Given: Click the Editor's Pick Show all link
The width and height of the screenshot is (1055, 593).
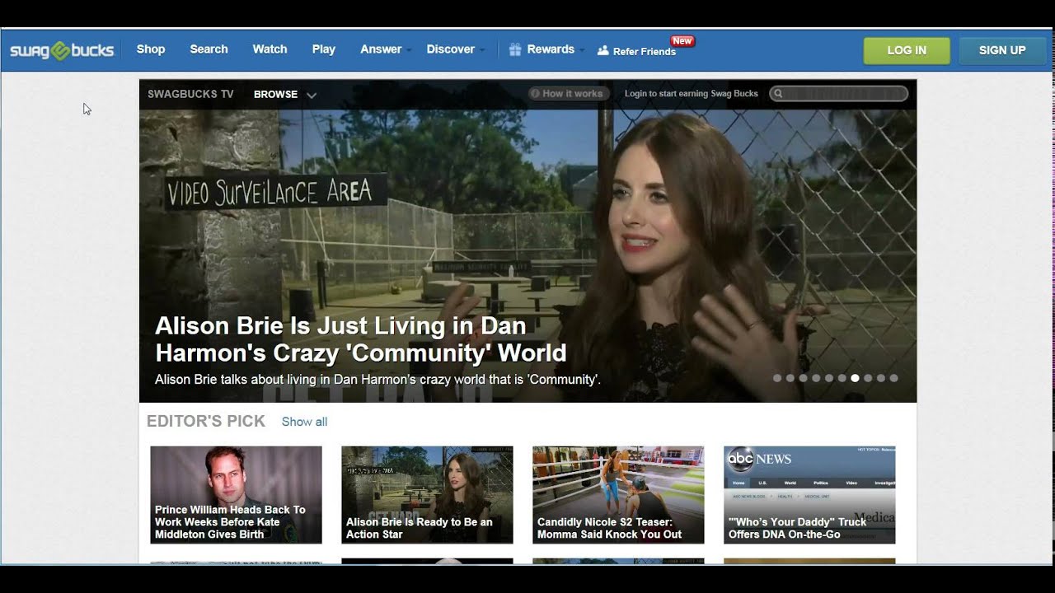Looking at the screenshot, I should point(304,422).
